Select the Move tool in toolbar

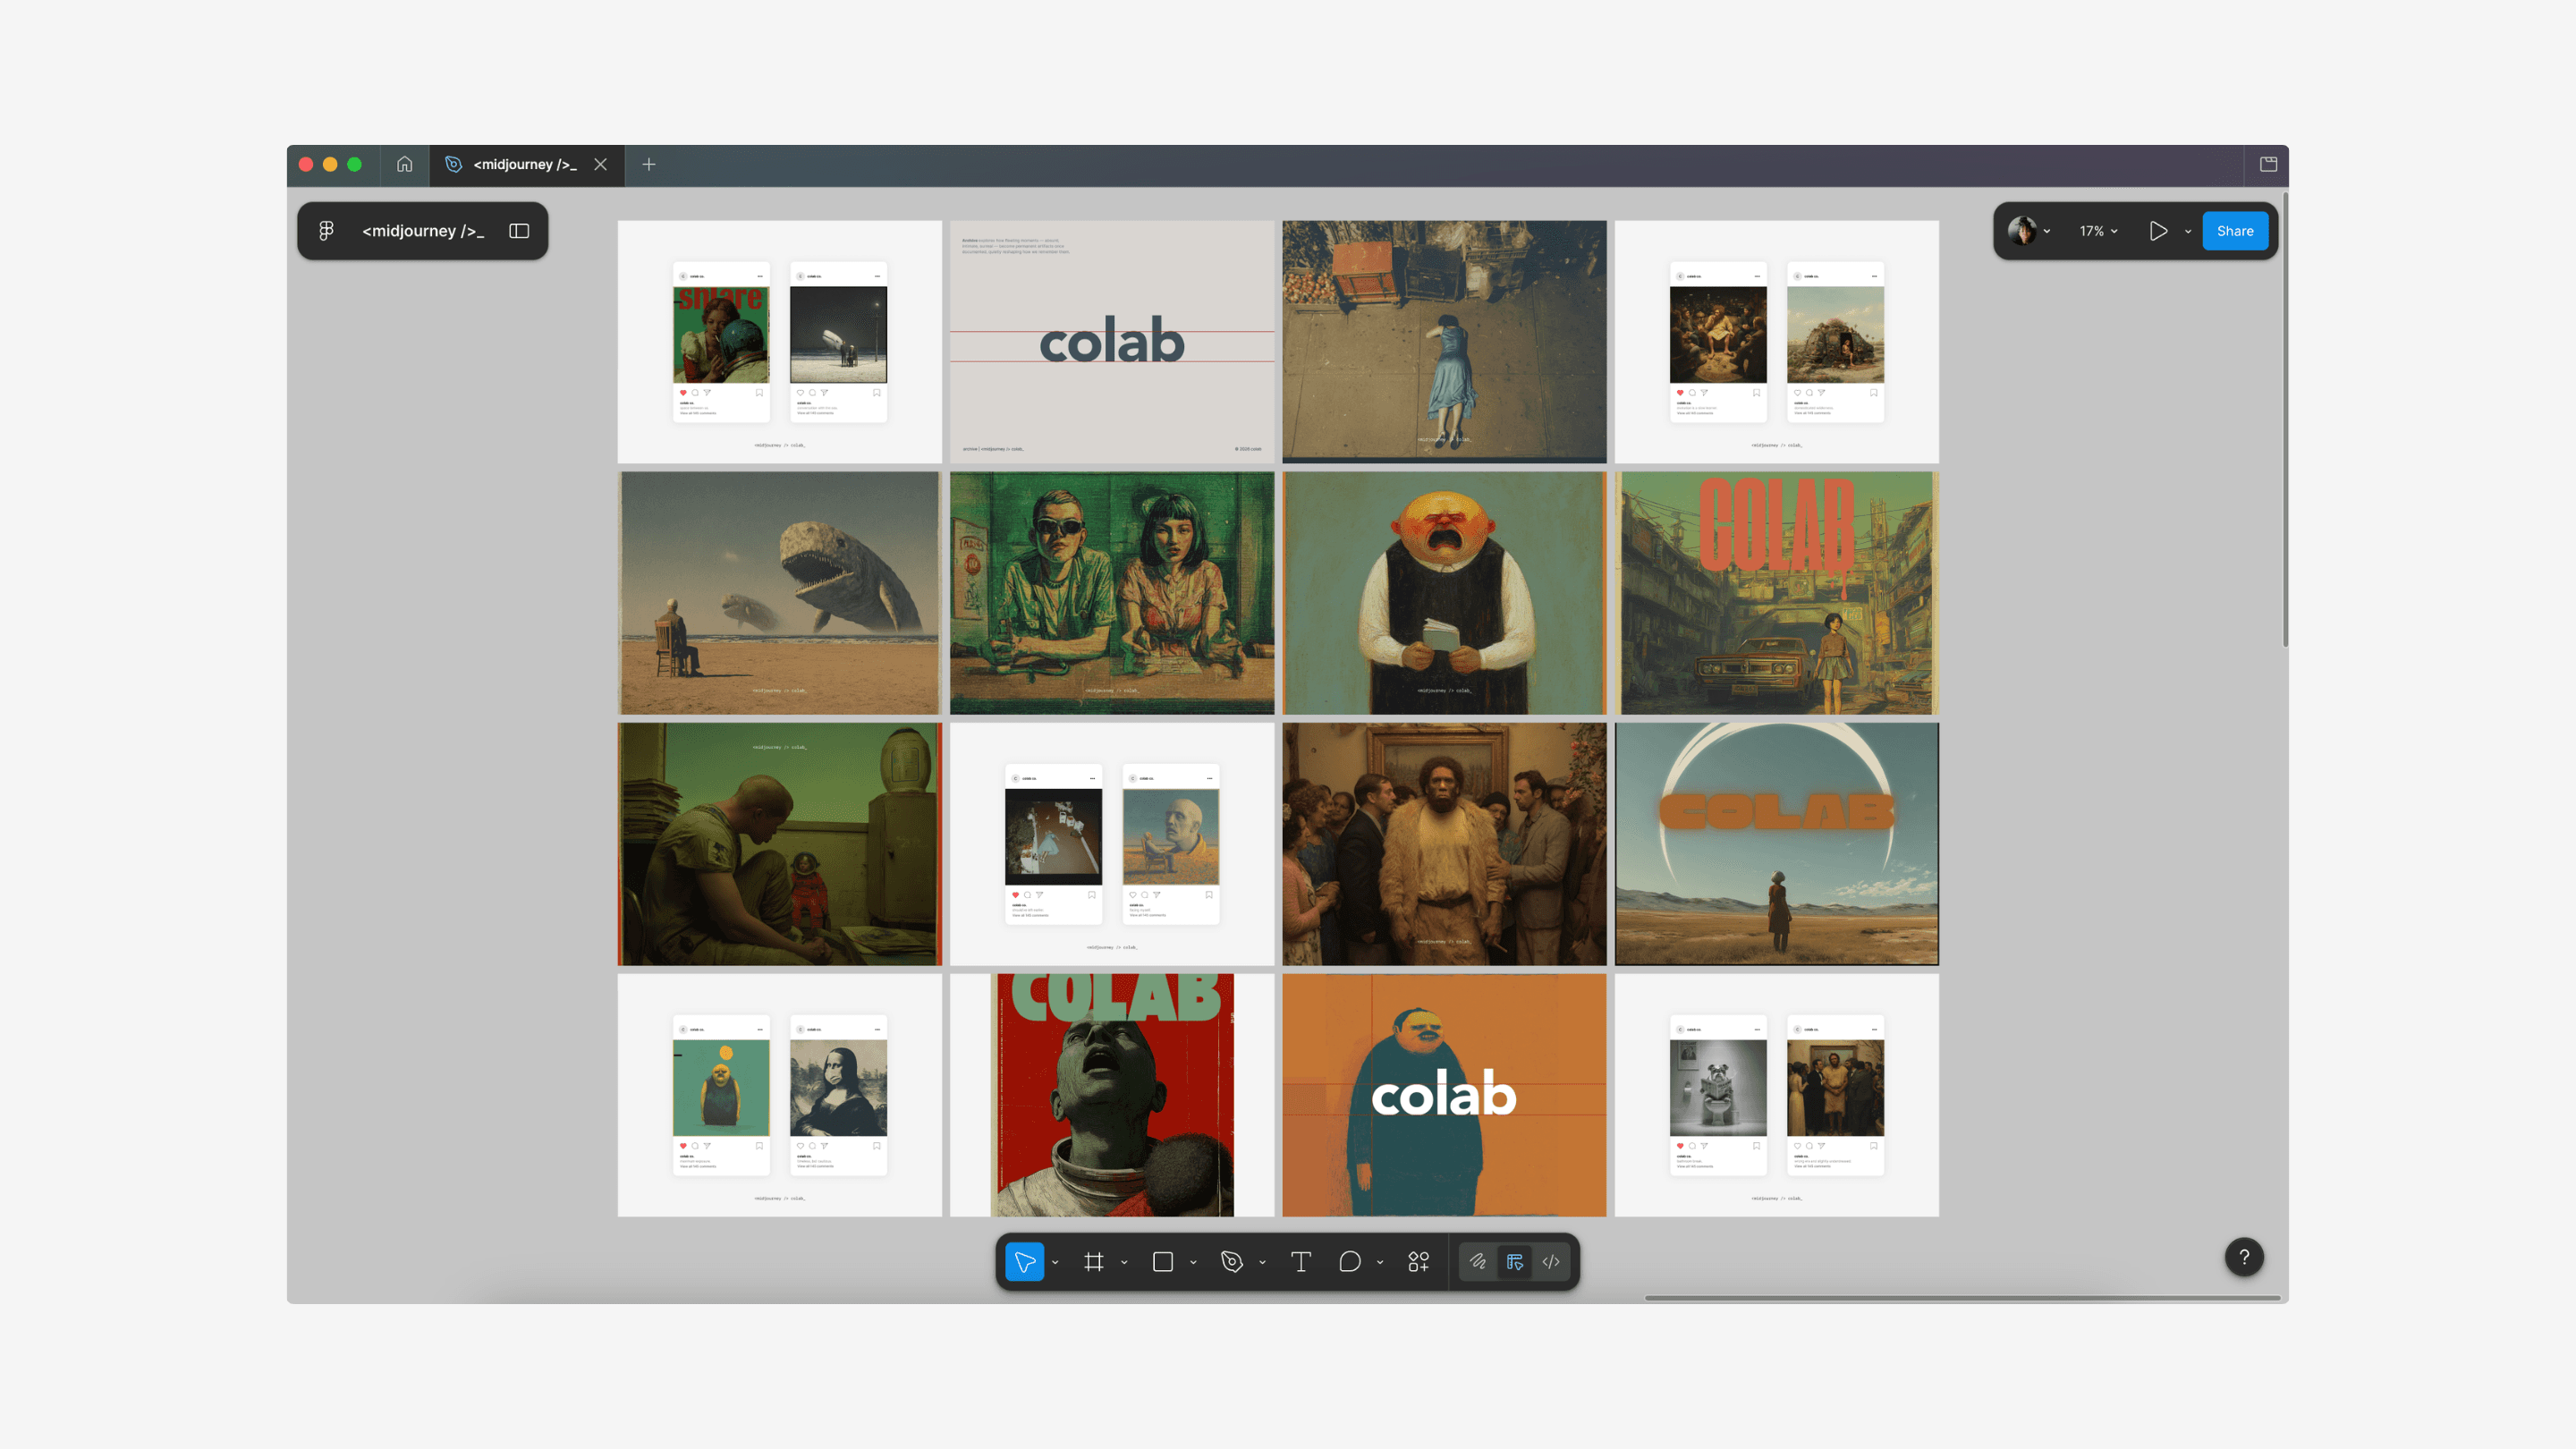1024,1262
